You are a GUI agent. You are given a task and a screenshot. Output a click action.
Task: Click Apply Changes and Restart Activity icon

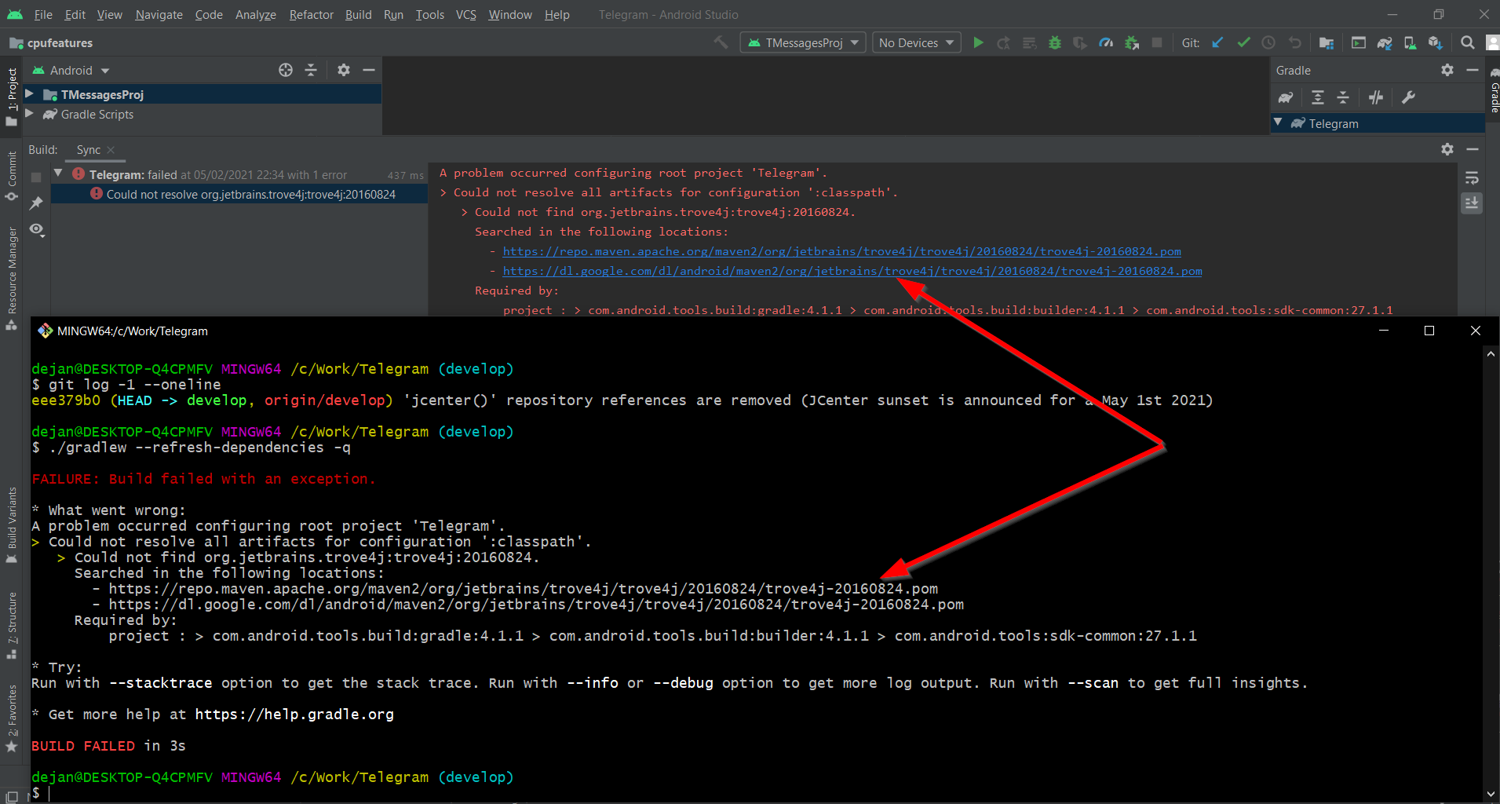[1003, 42]
